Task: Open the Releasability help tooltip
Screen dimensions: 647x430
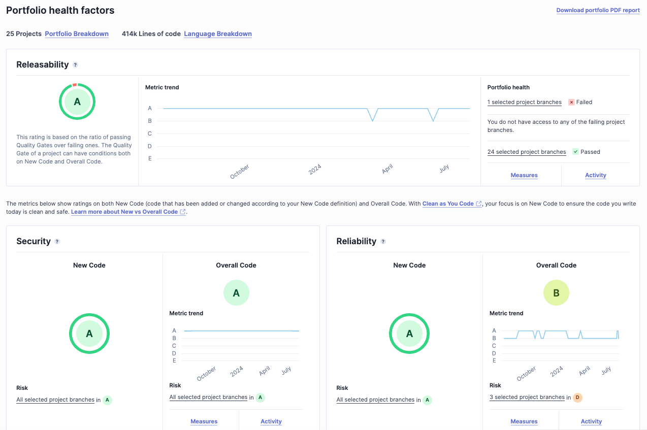Action: (x=75, y=64)
